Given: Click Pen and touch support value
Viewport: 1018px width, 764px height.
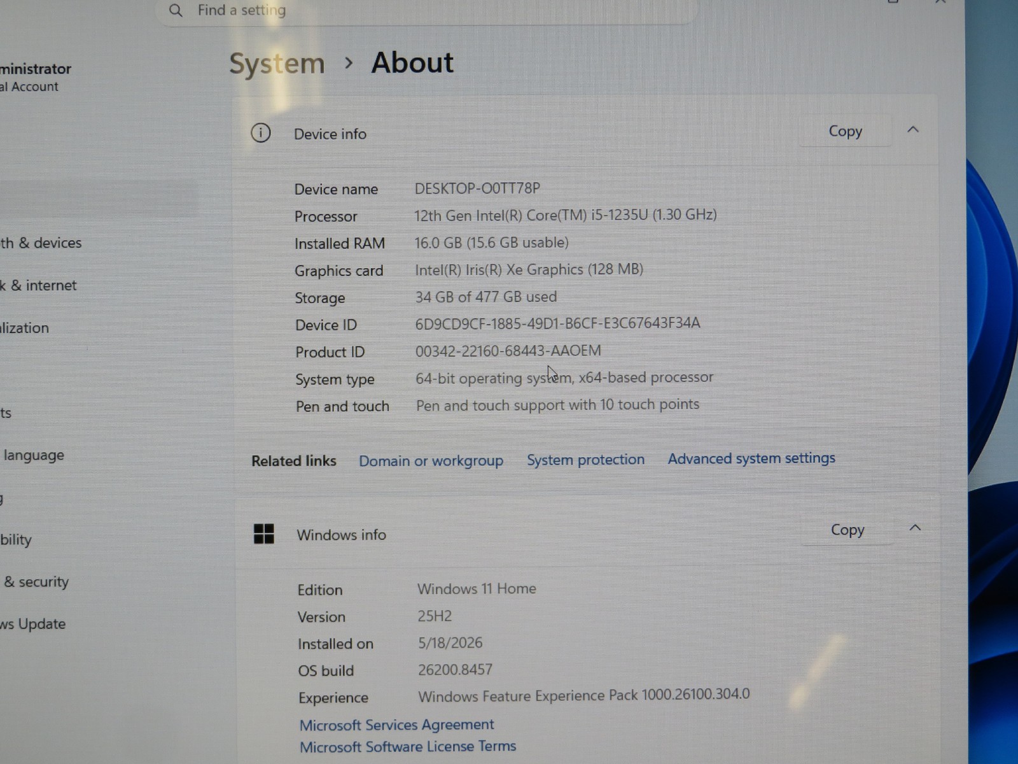Looking at the screenshot, I should (558, 405).
